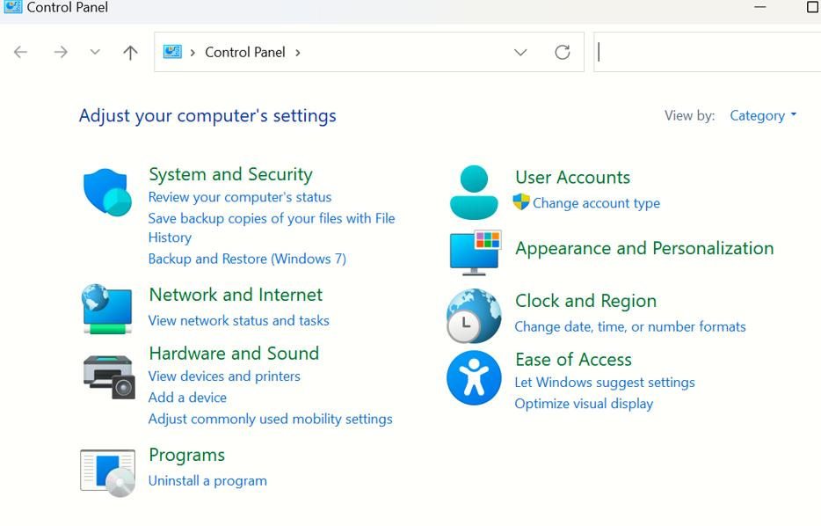
Task: Select Optimize visual display
Action: 584,404
